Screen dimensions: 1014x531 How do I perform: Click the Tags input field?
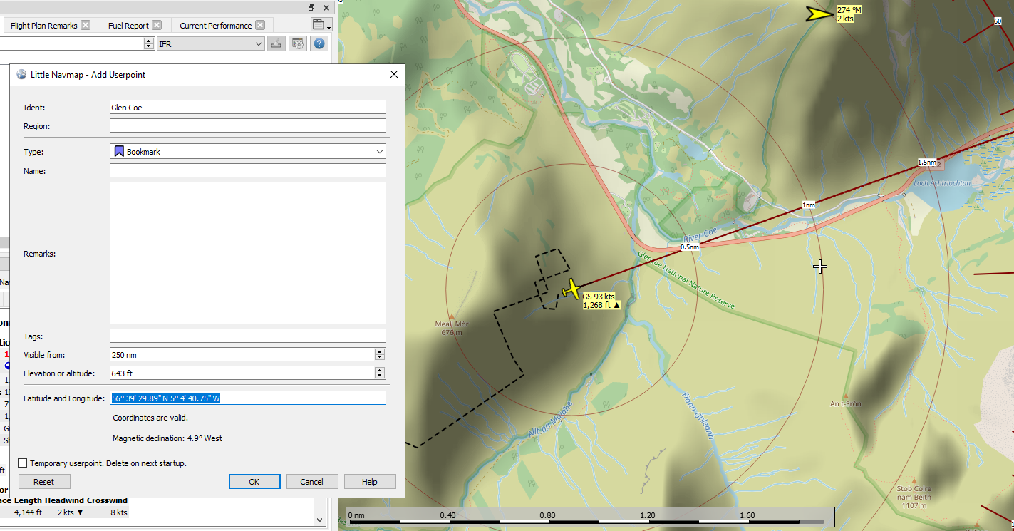pos(247,336)
